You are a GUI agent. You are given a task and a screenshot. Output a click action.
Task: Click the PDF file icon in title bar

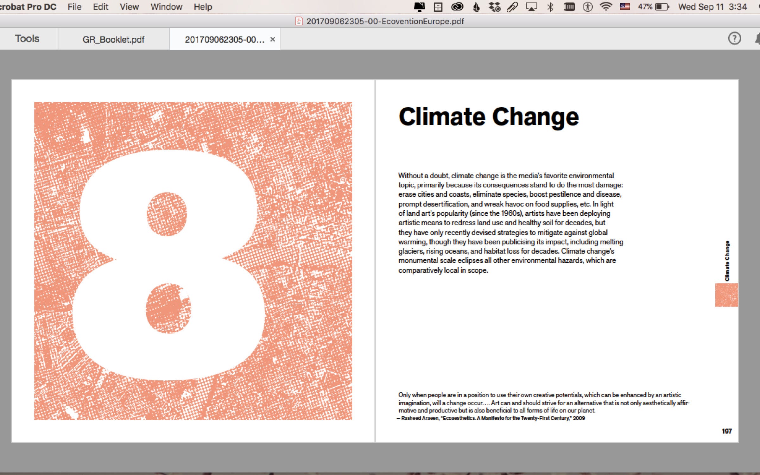[299, 21]
